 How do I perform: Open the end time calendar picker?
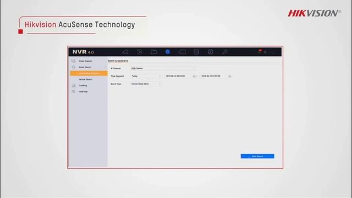tap(230, 76)
